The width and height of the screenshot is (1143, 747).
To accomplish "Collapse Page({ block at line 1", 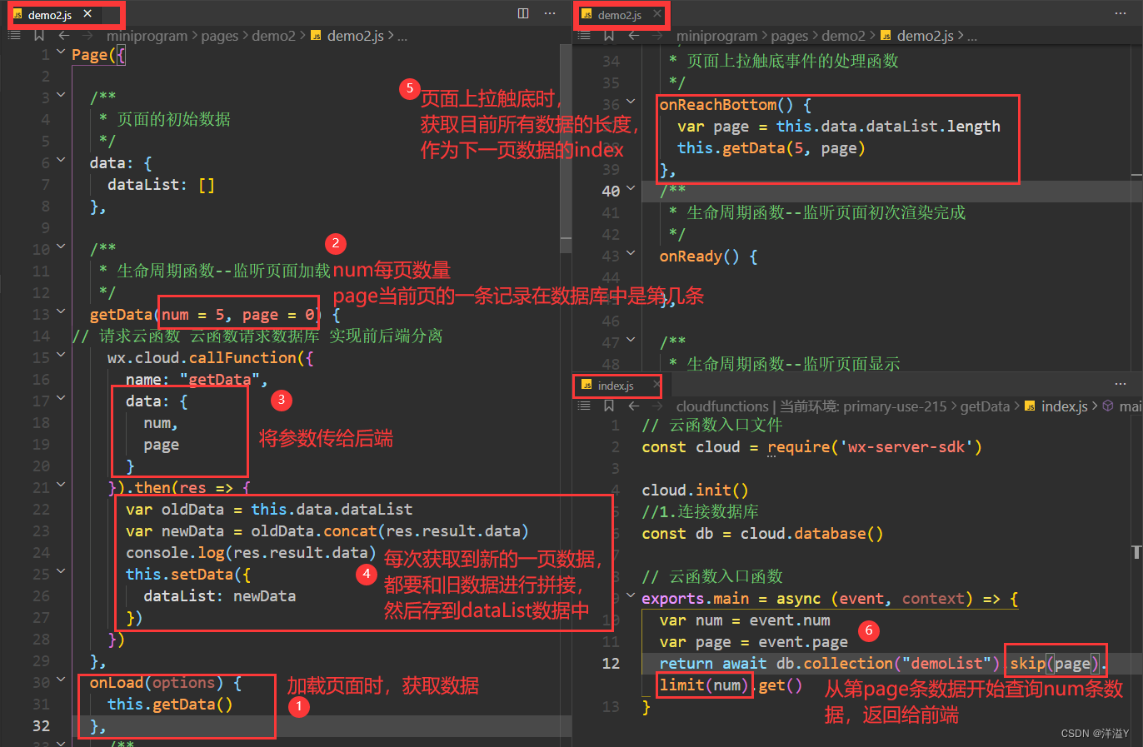I will click(61, 52).
